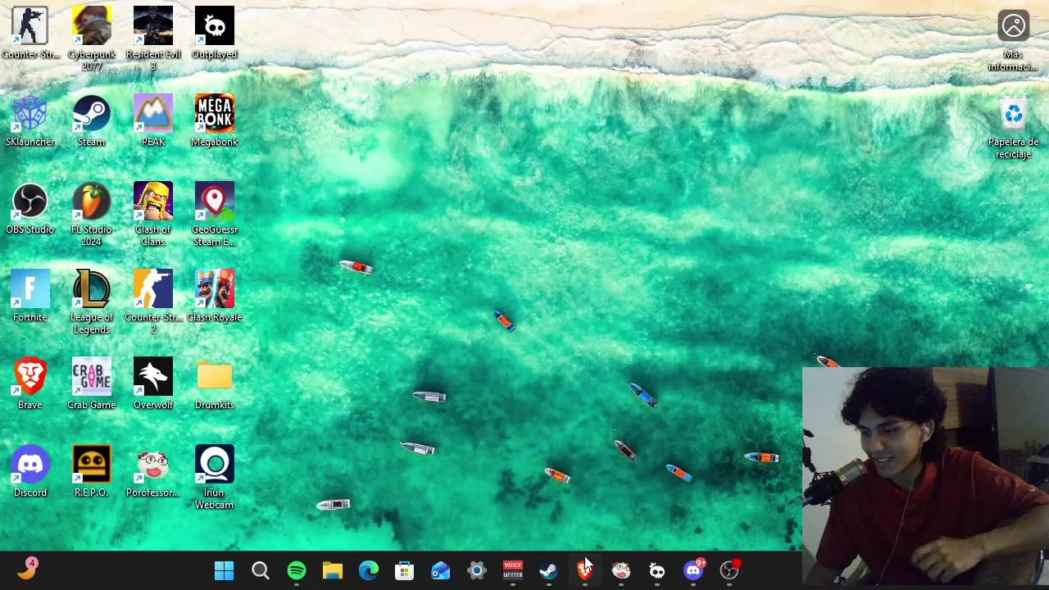Image resolution: width=1049 pixels, height=590 pixels.
Task: Select the SKlauncher desktop icon
Action: coord(30,120)
